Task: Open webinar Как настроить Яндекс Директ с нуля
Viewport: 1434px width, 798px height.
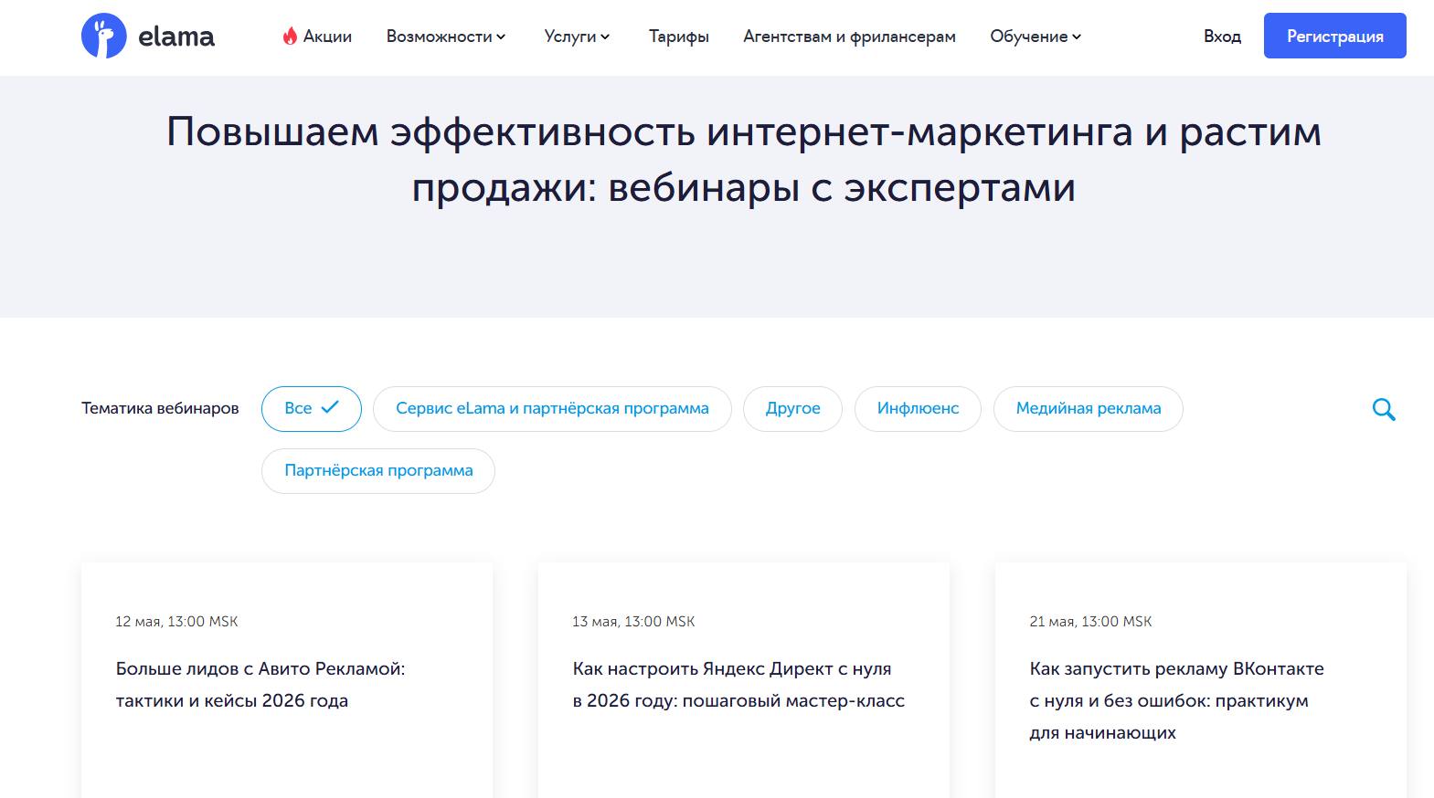Action: pyautogui.click(x=738, y=685)
